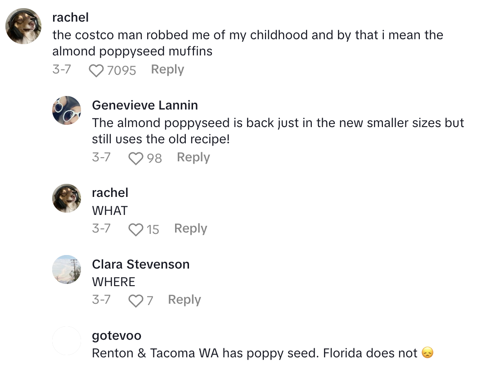This screenshot has width=477, height=365.
Task: Select gotevoo's Renton & Tacoma comment text
Action: point(255,353)
